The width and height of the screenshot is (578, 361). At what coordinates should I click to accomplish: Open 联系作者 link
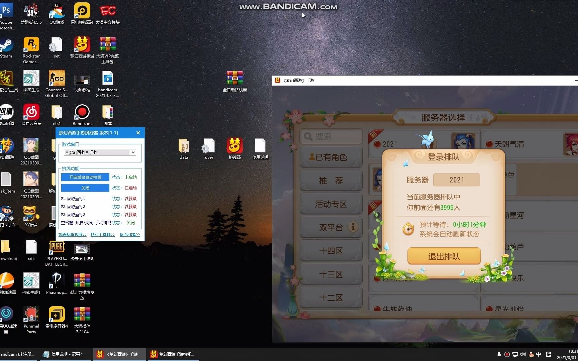point(130,235)
